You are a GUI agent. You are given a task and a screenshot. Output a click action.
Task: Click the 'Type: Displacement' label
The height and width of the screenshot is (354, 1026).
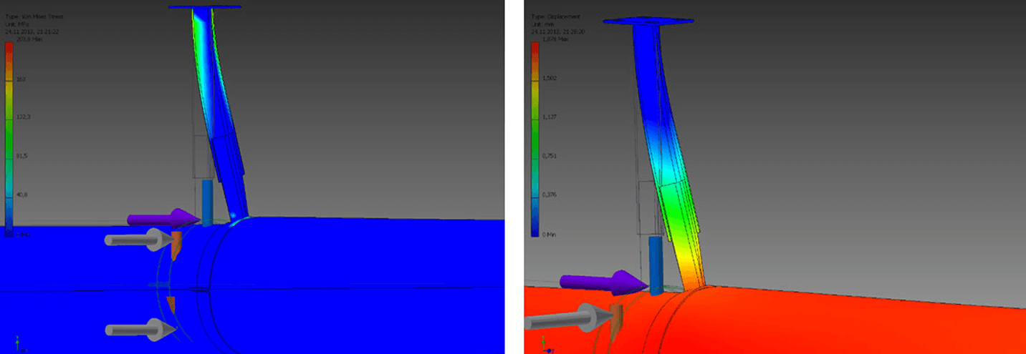[555, 16]
